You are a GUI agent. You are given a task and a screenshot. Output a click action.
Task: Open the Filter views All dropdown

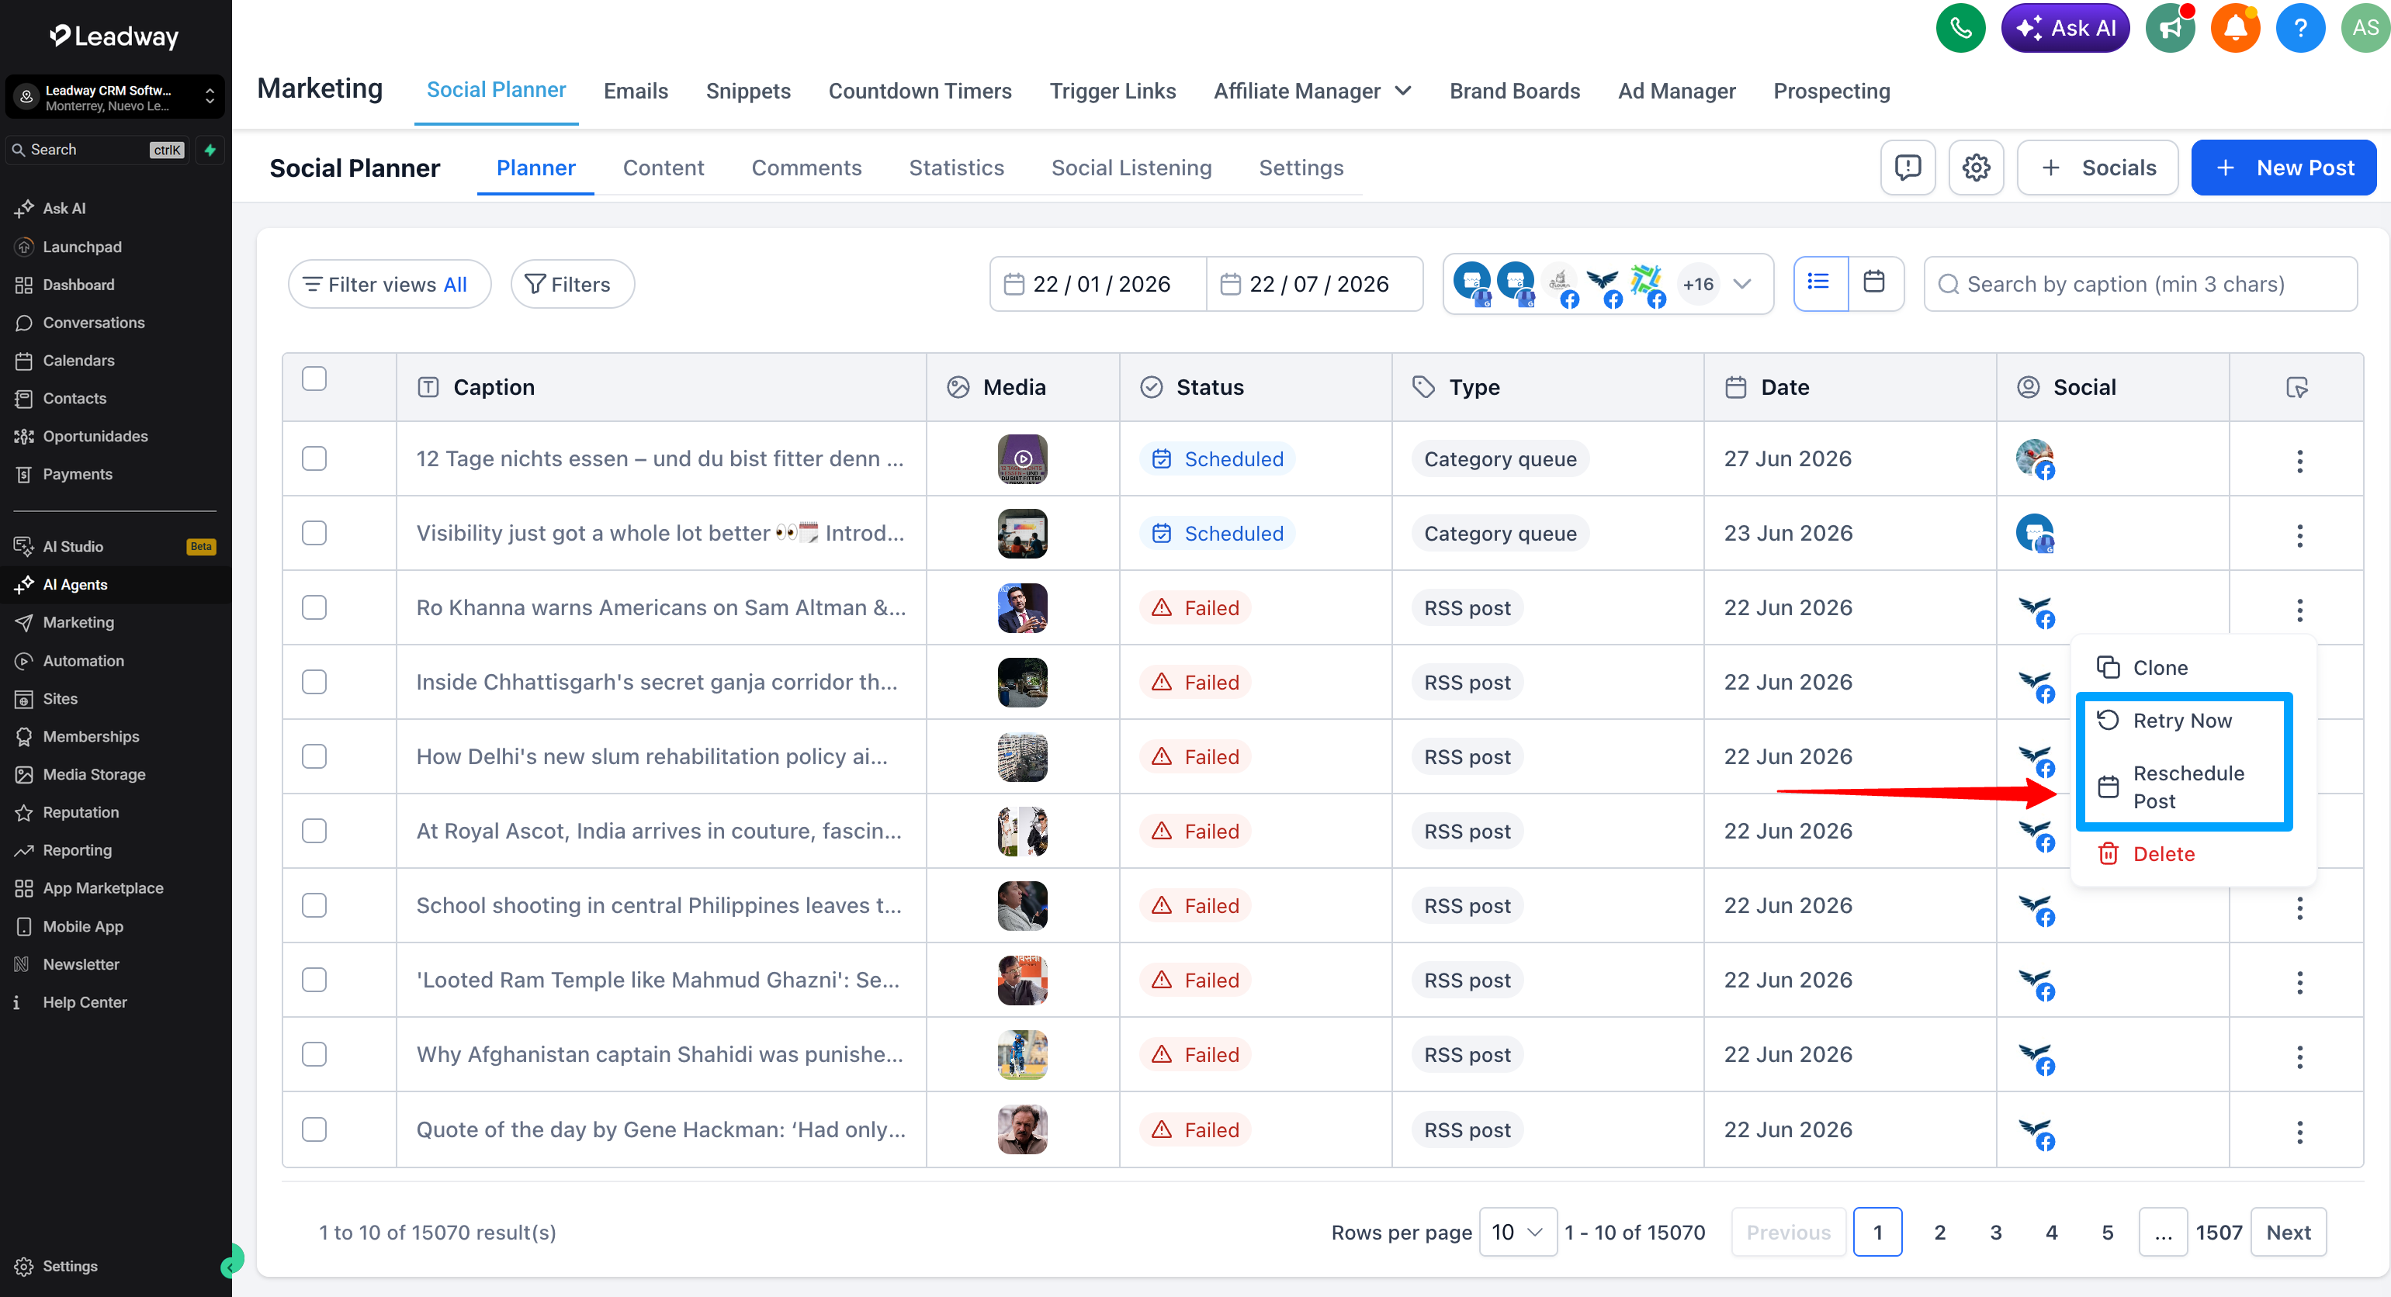389,284
